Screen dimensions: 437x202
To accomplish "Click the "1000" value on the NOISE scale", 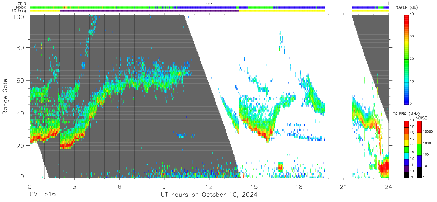I will pyautogui.click(x=427, y=143).
